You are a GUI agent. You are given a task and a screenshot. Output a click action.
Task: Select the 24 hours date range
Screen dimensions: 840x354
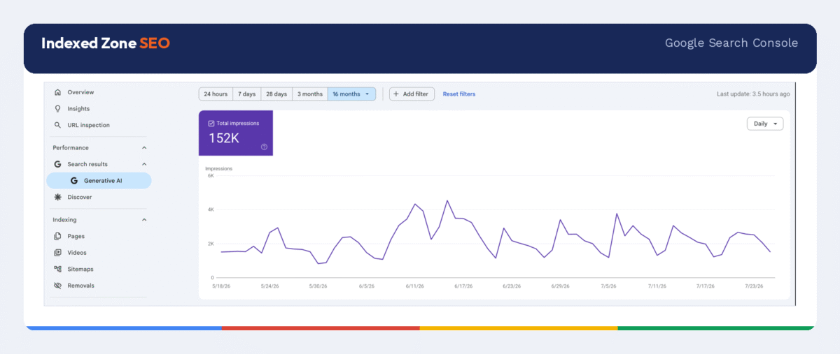tap(216, 94)
